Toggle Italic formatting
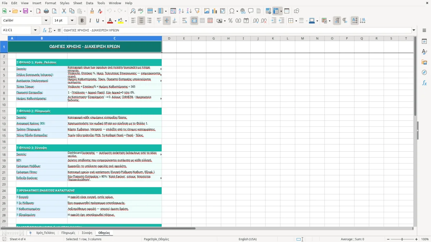Viewport: 431px width, 242px height. coord(90,21)
